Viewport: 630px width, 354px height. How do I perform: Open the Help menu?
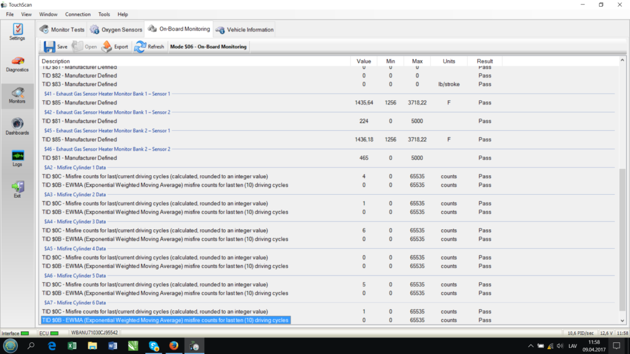(x=122, y=15)
